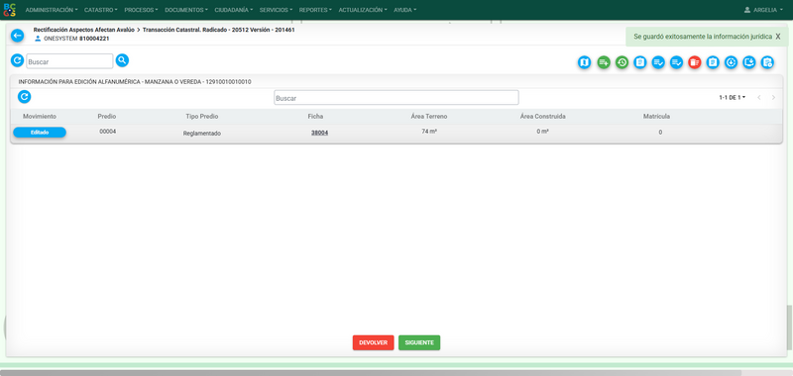This screenshot has height=376, width=793.
Task: Open the ADMINISTRACIÓN menu
Action: click(x=52, y=10)
